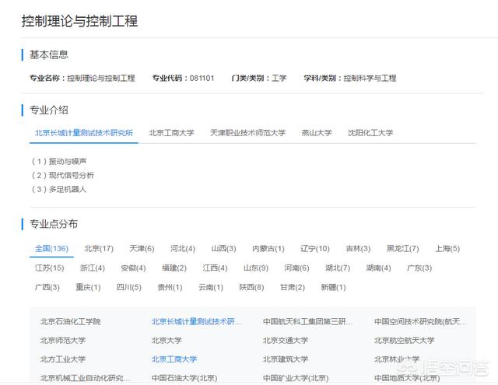498x385 pixels.
Task: Show schools in 广东(3)
Action: point(419,268)
